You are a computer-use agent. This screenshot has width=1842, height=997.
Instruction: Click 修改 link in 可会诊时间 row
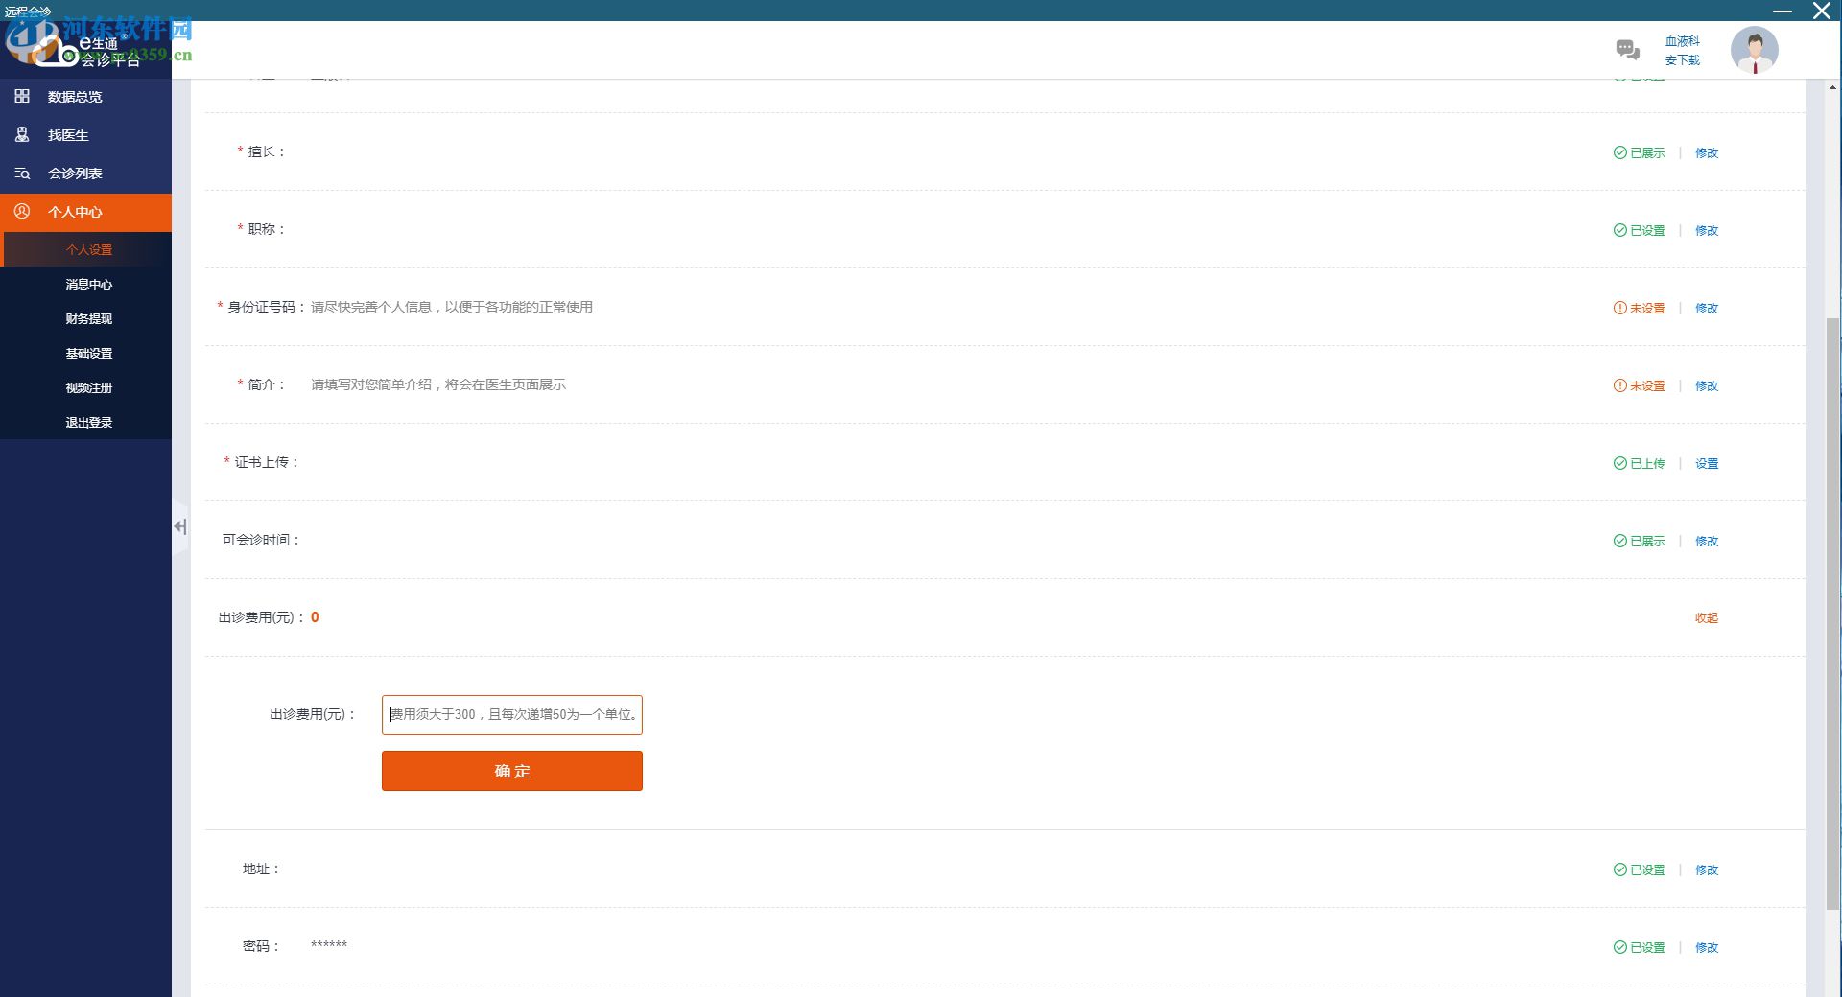pyautogui.click(x=1706, y=541)
